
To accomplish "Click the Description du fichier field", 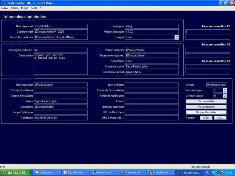I will coord(61,37).
